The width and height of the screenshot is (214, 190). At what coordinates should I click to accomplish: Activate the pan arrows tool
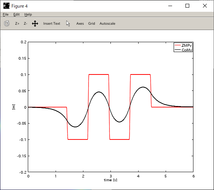coord(35,24)
